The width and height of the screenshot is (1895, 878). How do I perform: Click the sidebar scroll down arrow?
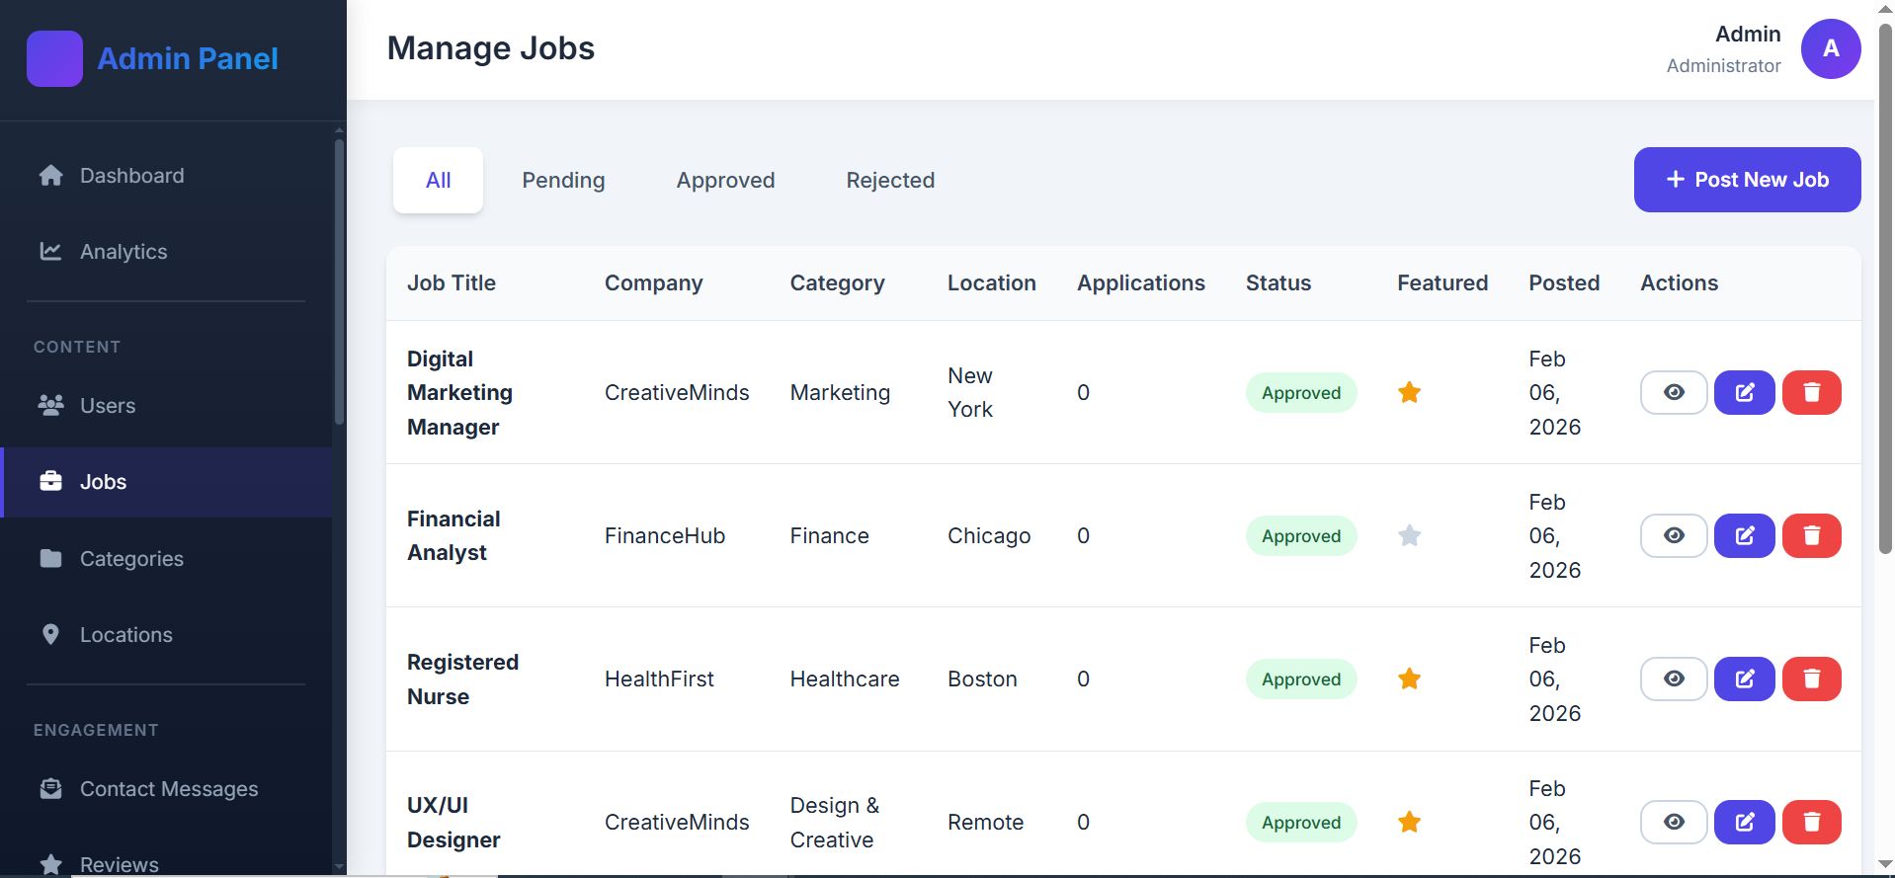pyautogui.click(x=339, y=866)
